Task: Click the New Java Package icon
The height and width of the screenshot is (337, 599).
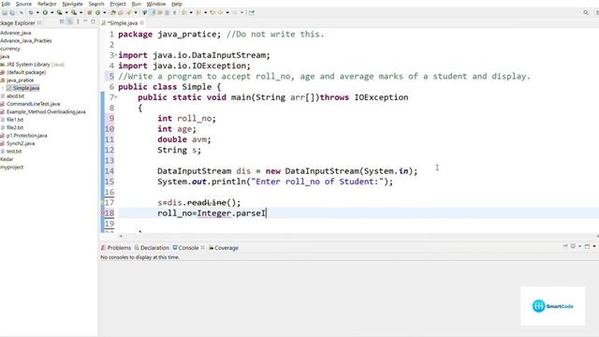Action: coord(90,12)
